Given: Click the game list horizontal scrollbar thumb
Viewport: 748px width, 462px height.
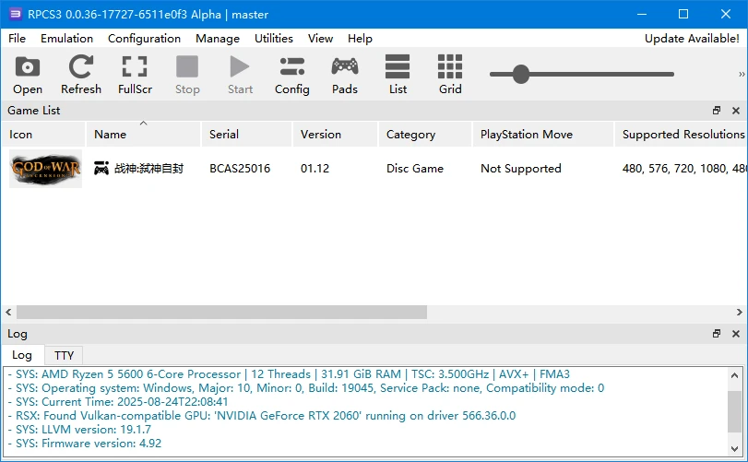Looking at the screenshot, I should (222, 313).
